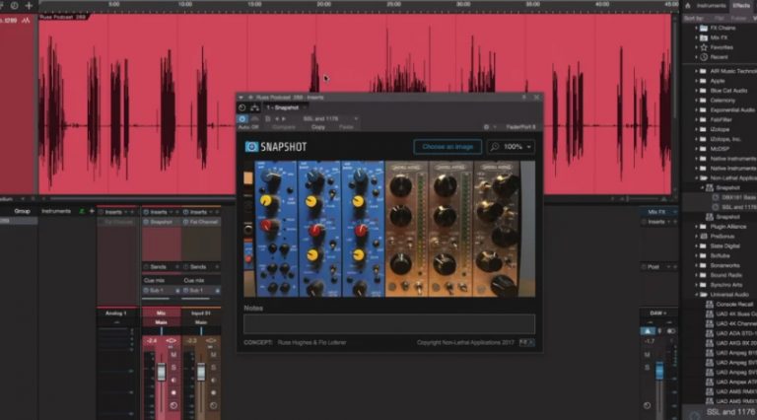Click the Mic channel volume fader
757x420 pixels.
162,373
